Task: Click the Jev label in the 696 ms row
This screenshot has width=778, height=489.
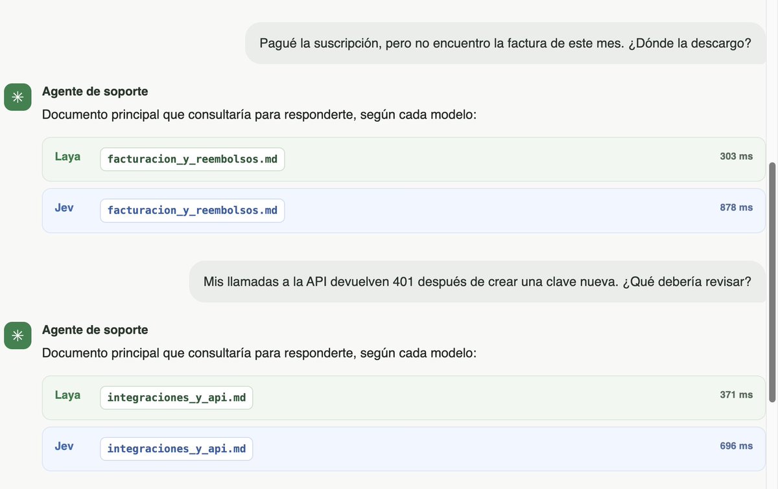Action: click(64, 446)
